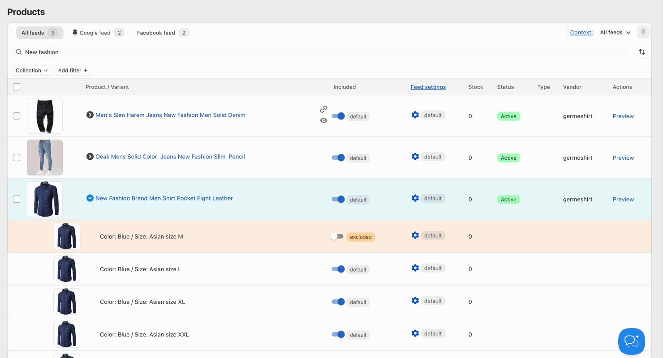Preview Oeak Mens Solid Color Jeans product
The height and width of the screenshot is (358, 663).
[623, 158]
